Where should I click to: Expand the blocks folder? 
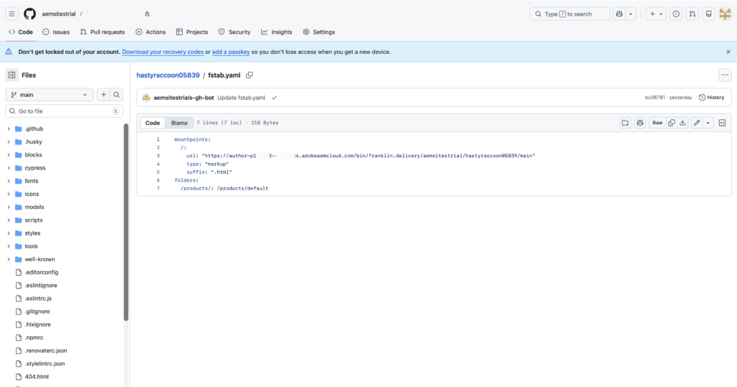(x=9, y=155)
